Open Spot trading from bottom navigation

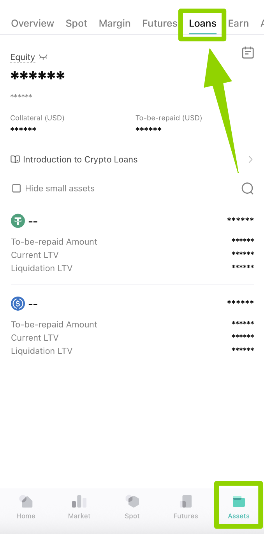[x=132, y=507]
